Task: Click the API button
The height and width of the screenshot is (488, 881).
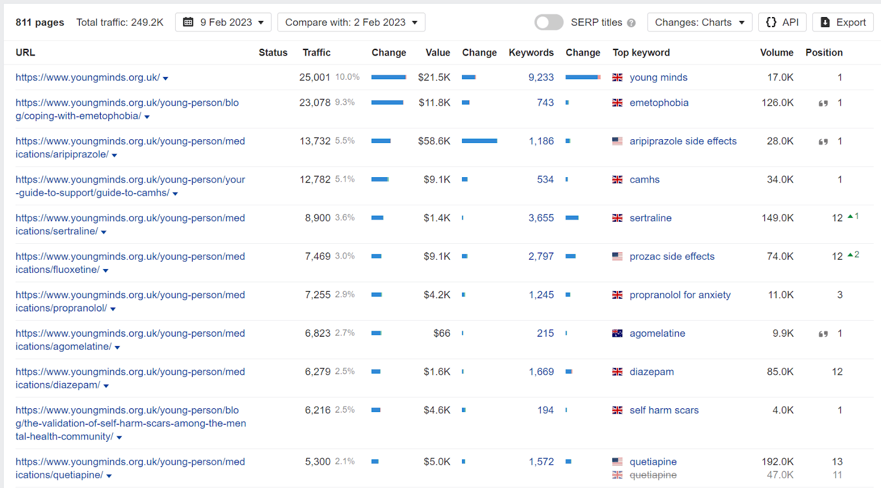Action: 782,23
